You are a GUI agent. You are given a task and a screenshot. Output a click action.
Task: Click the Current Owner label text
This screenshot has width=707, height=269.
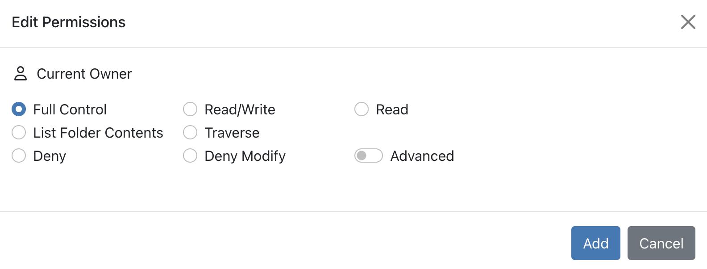click(84, 73)
